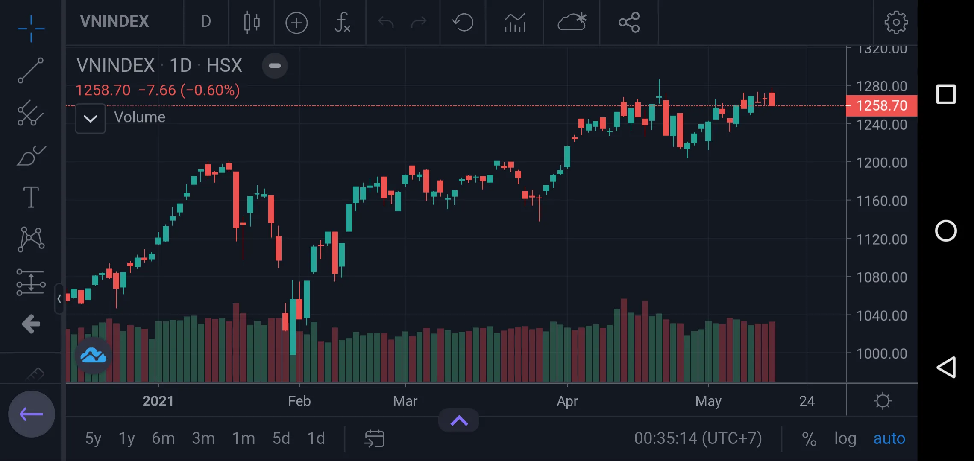
Task: Open the long position forecasting tool
Action: coord(31,282)
